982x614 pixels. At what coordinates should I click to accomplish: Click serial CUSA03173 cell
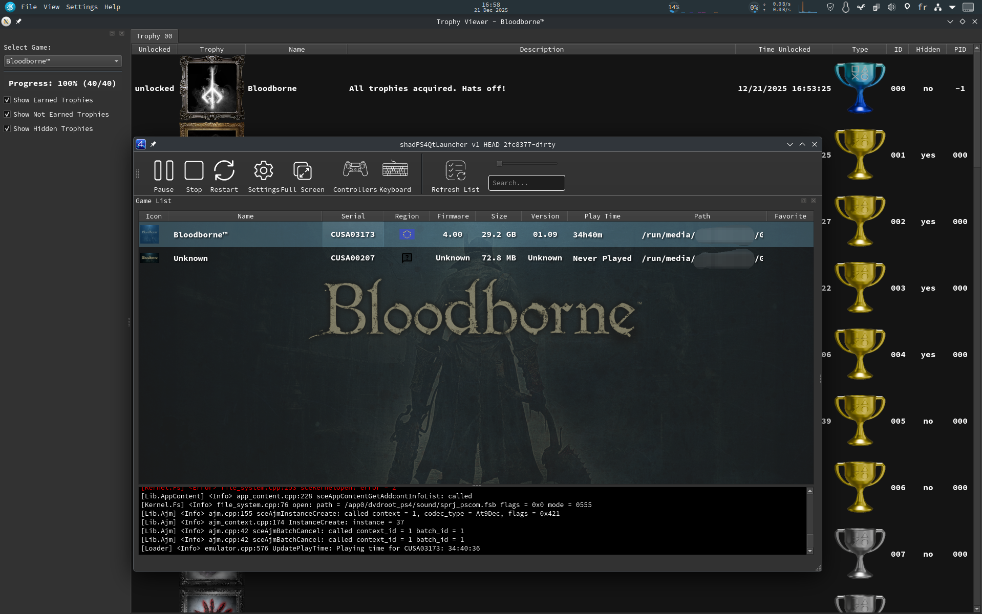tap(353, 235)
